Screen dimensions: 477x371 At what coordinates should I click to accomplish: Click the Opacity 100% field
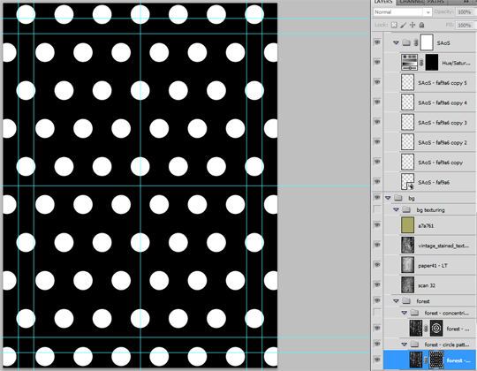tap(465, 12)
